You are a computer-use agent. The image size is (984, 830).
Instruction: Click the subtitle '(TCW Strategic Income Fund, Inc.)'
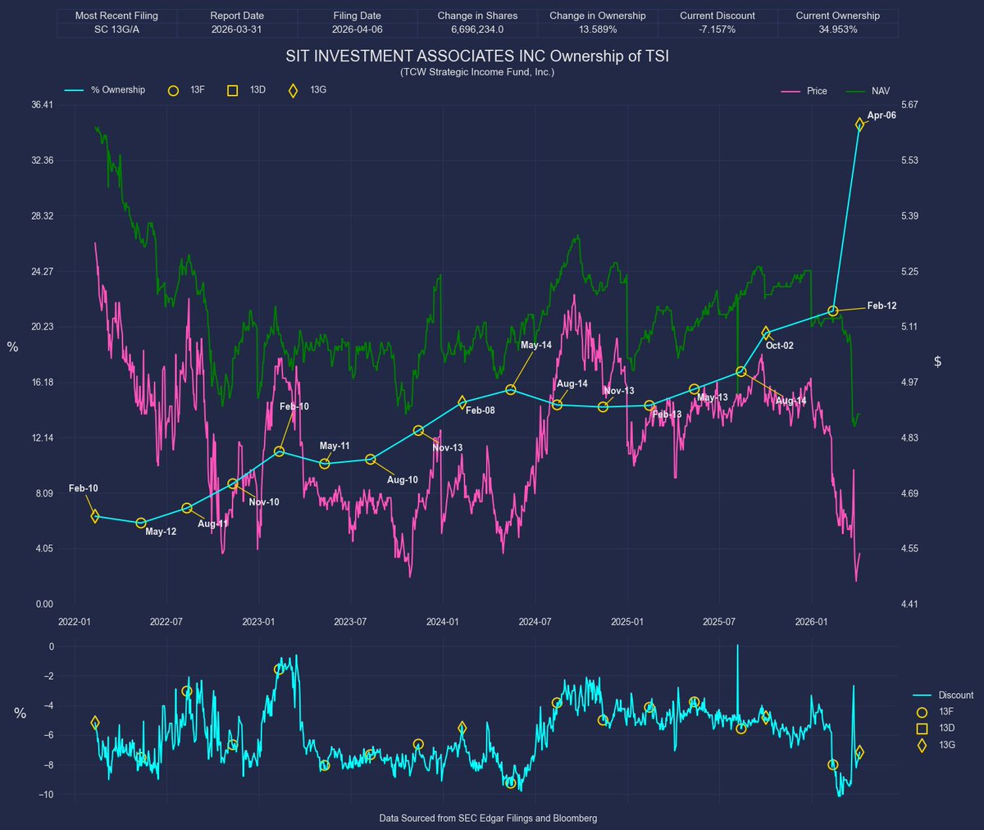pyautogui.click(x=477, y=72)
